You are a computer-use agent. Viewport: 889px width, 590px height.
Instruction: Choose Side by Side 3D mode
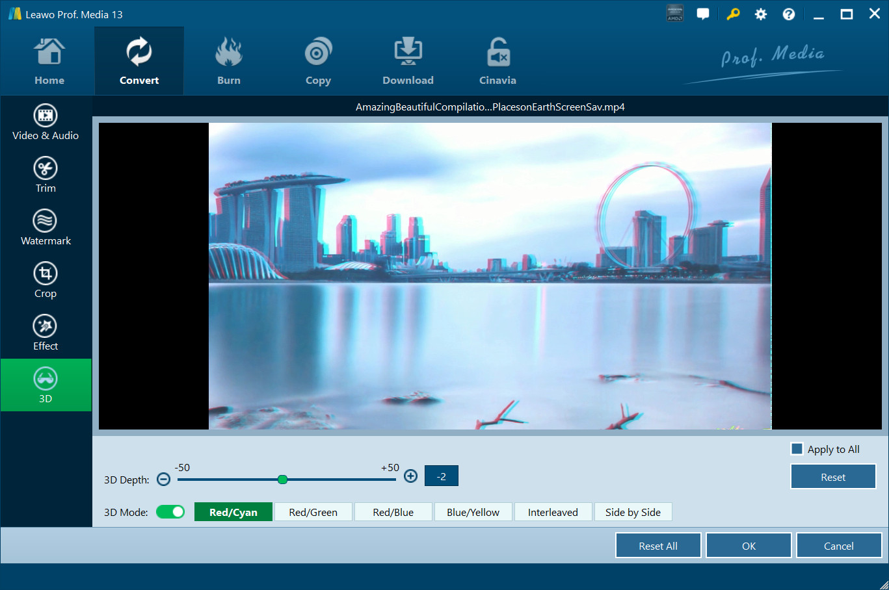(x=633, y=512)
